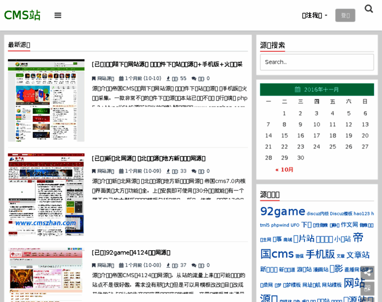382x302 pixels.
Task: Open the first post thumbnail image
Action: (46, 100)
